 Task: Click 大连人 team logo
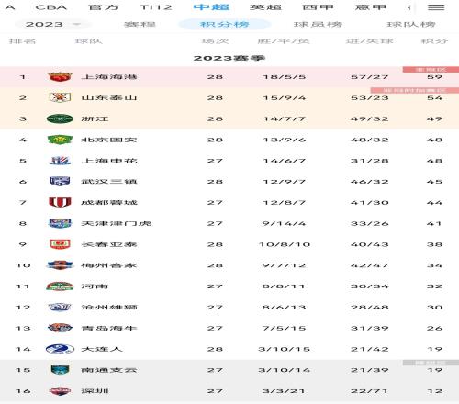60,349
